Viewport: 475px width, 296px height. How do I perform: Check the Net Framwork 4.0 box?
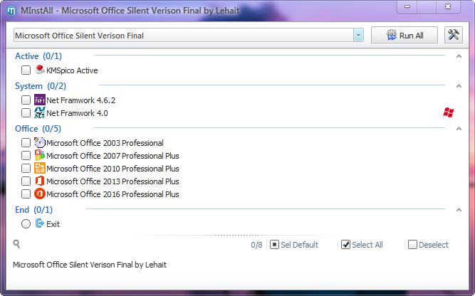(x=26, y=113)
